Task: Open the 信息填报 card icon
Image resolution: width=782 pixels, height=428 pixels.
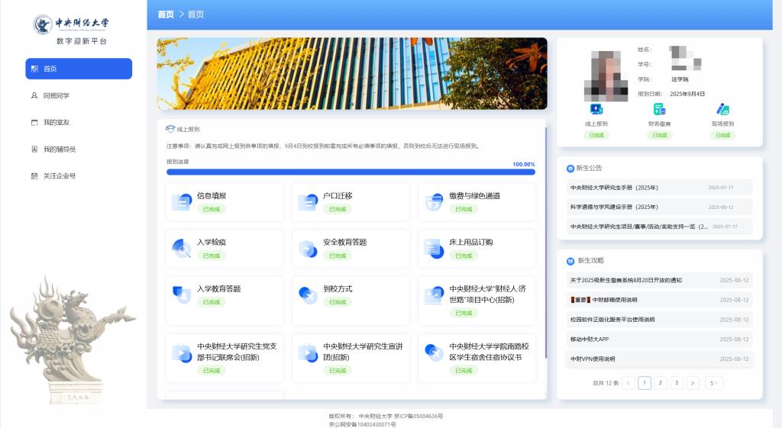Action: pos(182,201)
